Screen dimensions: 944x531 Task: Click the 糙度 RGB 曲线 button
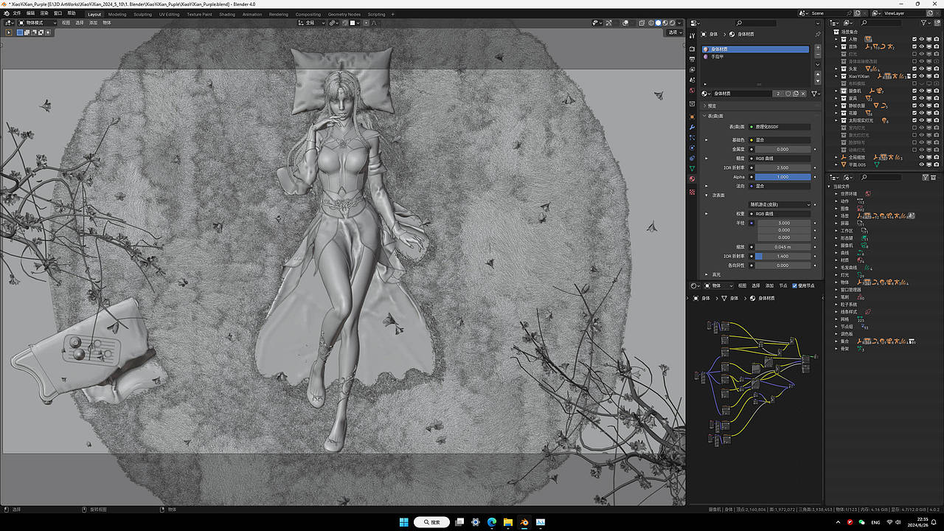click(x=780, y=158)
